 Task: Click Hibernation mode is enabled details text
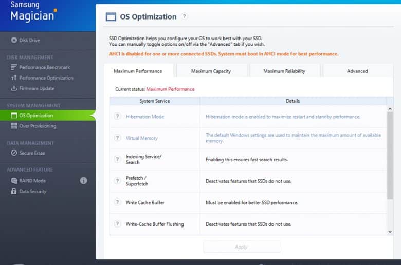(283, 117)
